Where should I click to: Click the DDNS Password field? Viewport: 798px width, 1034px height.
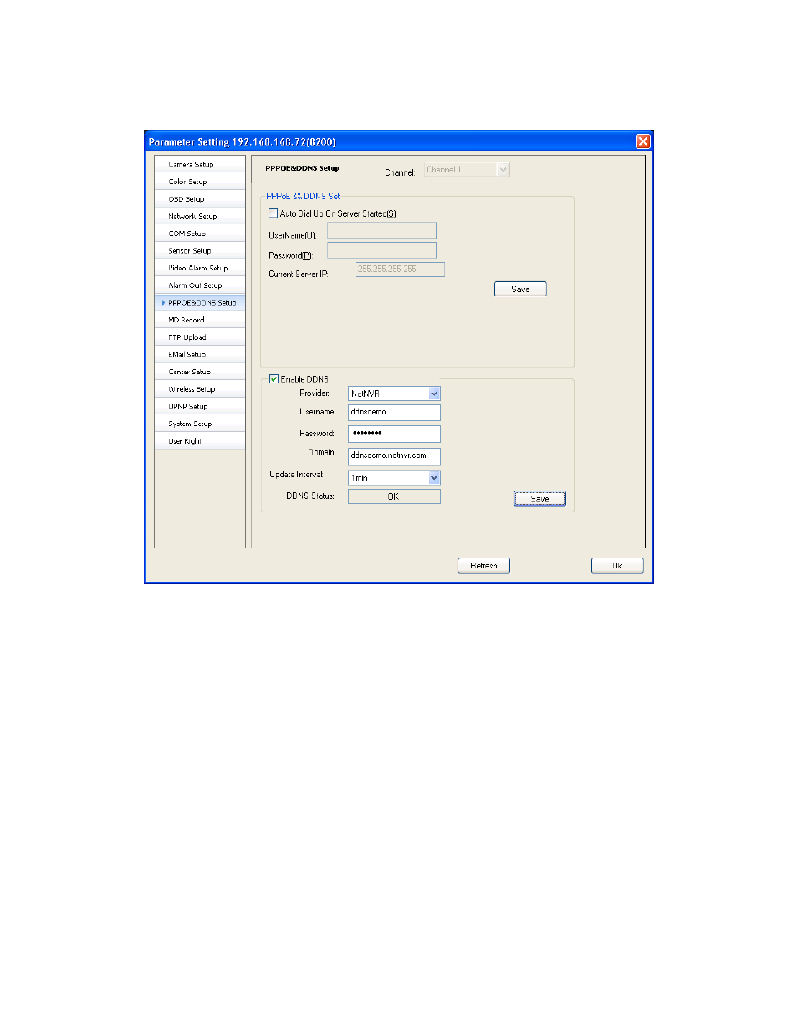click(x=394, y=434)
